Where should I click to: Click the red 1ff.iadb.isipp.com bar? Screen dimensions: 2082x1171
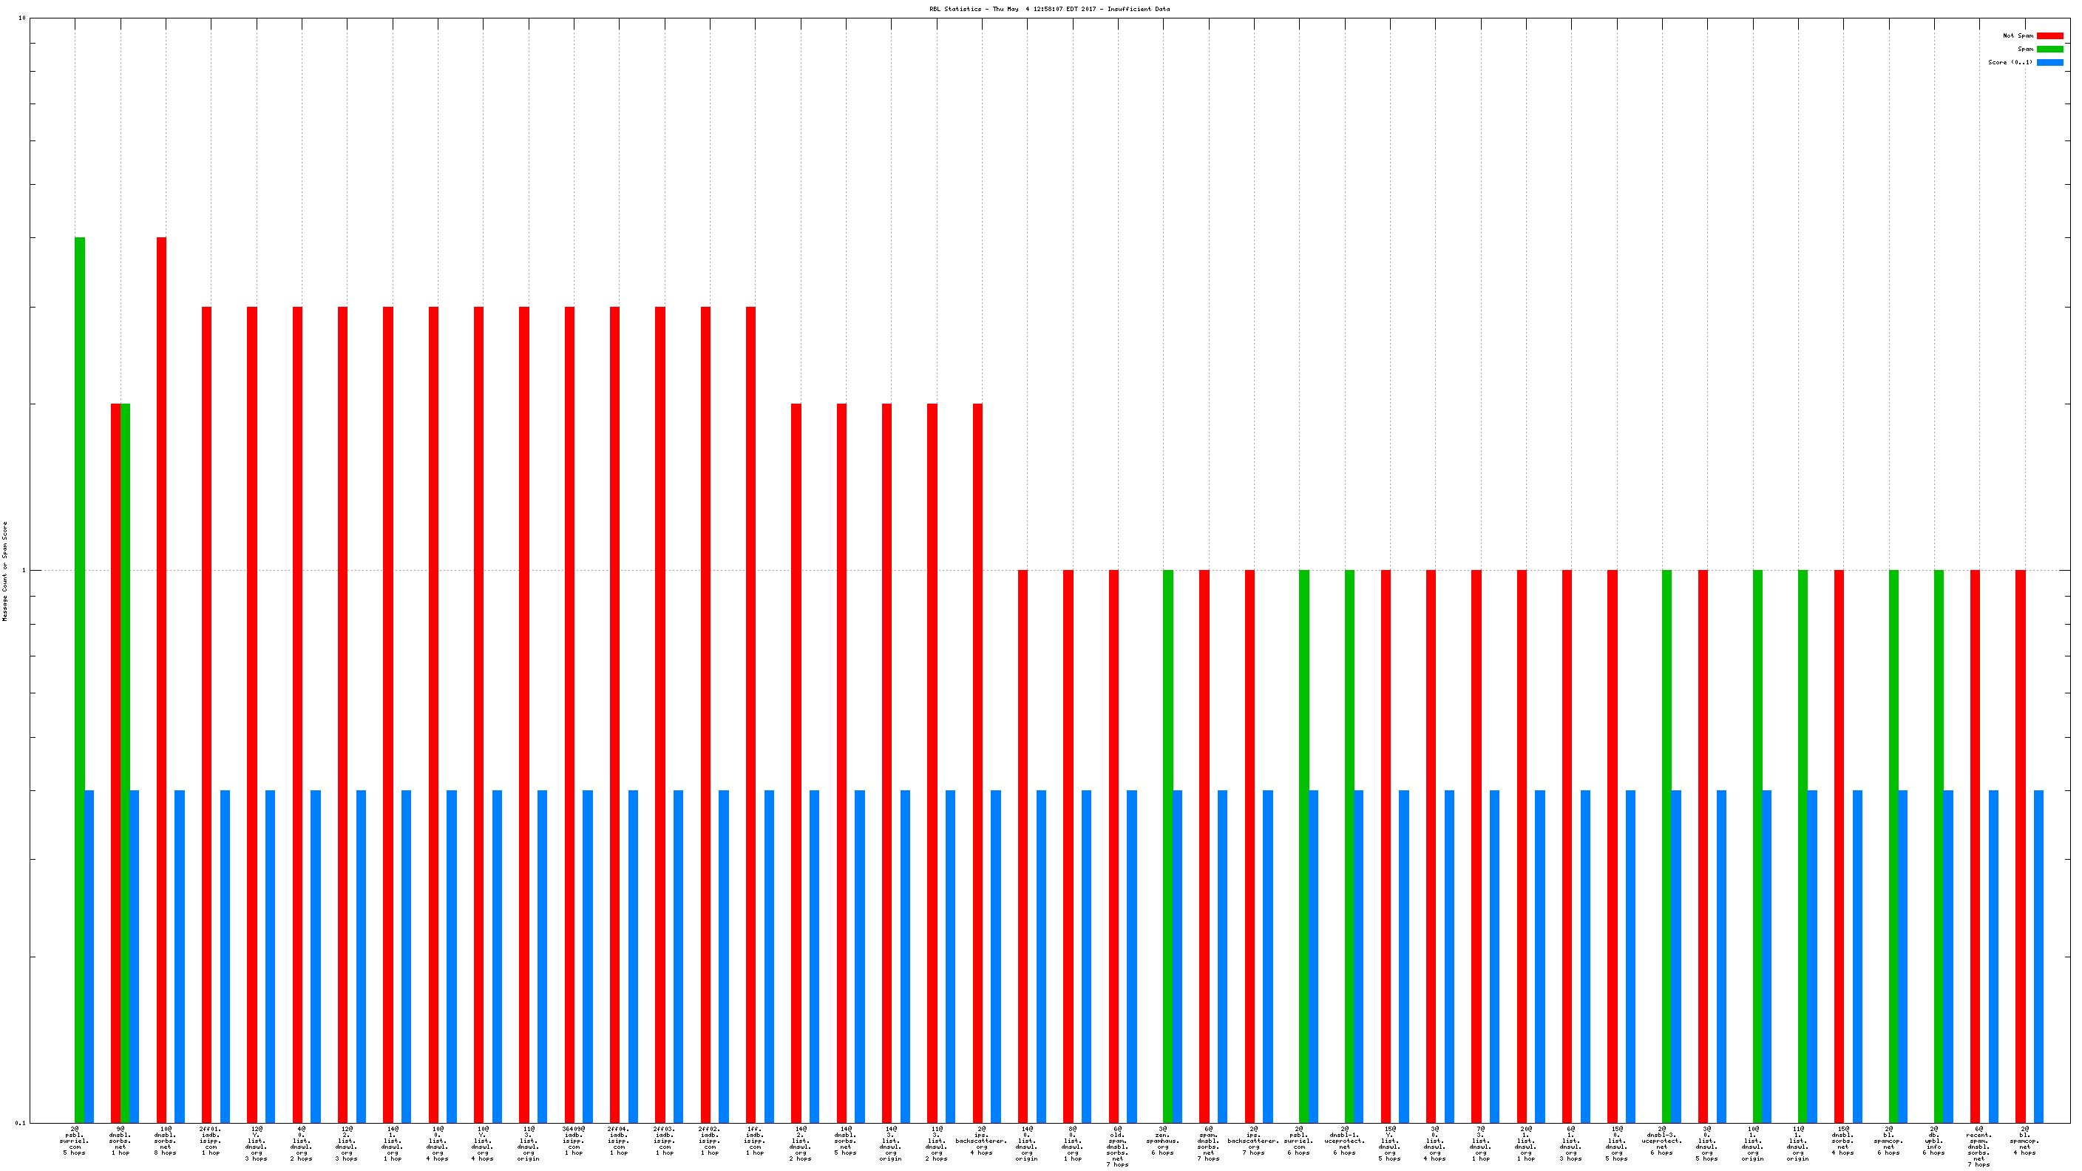751,711
